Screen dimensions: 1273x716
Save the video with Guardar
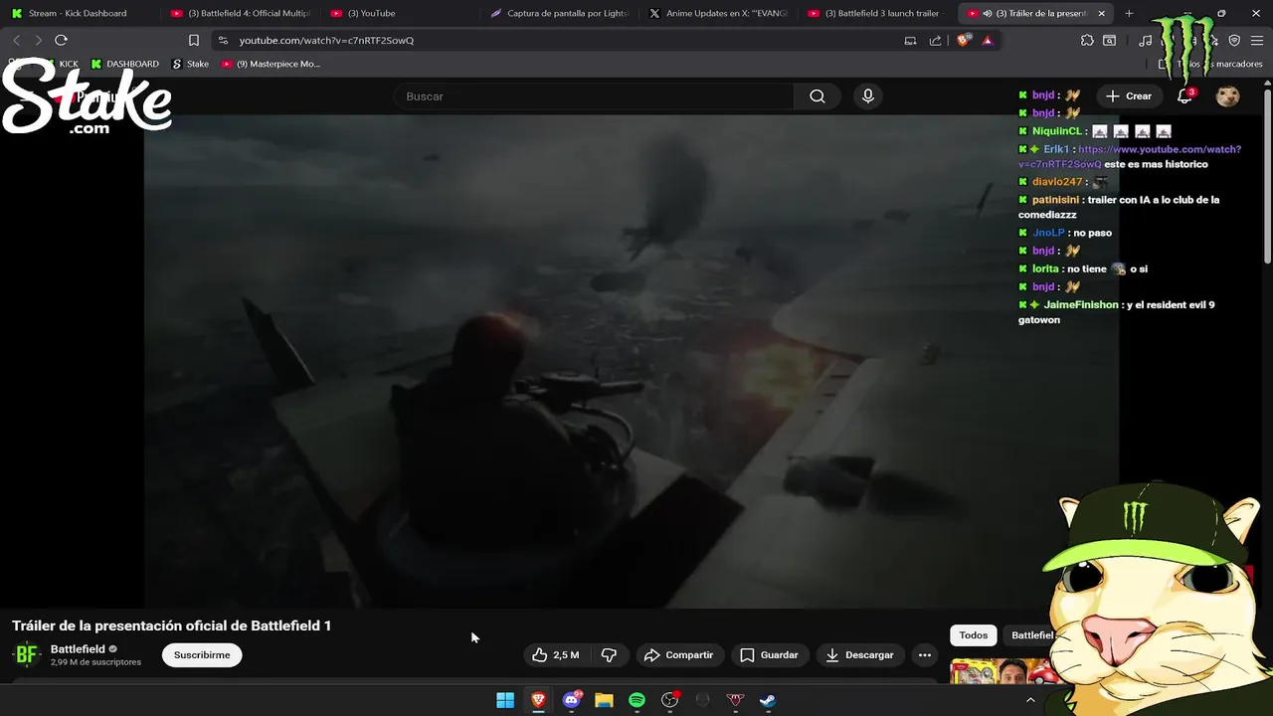(770, 654)
